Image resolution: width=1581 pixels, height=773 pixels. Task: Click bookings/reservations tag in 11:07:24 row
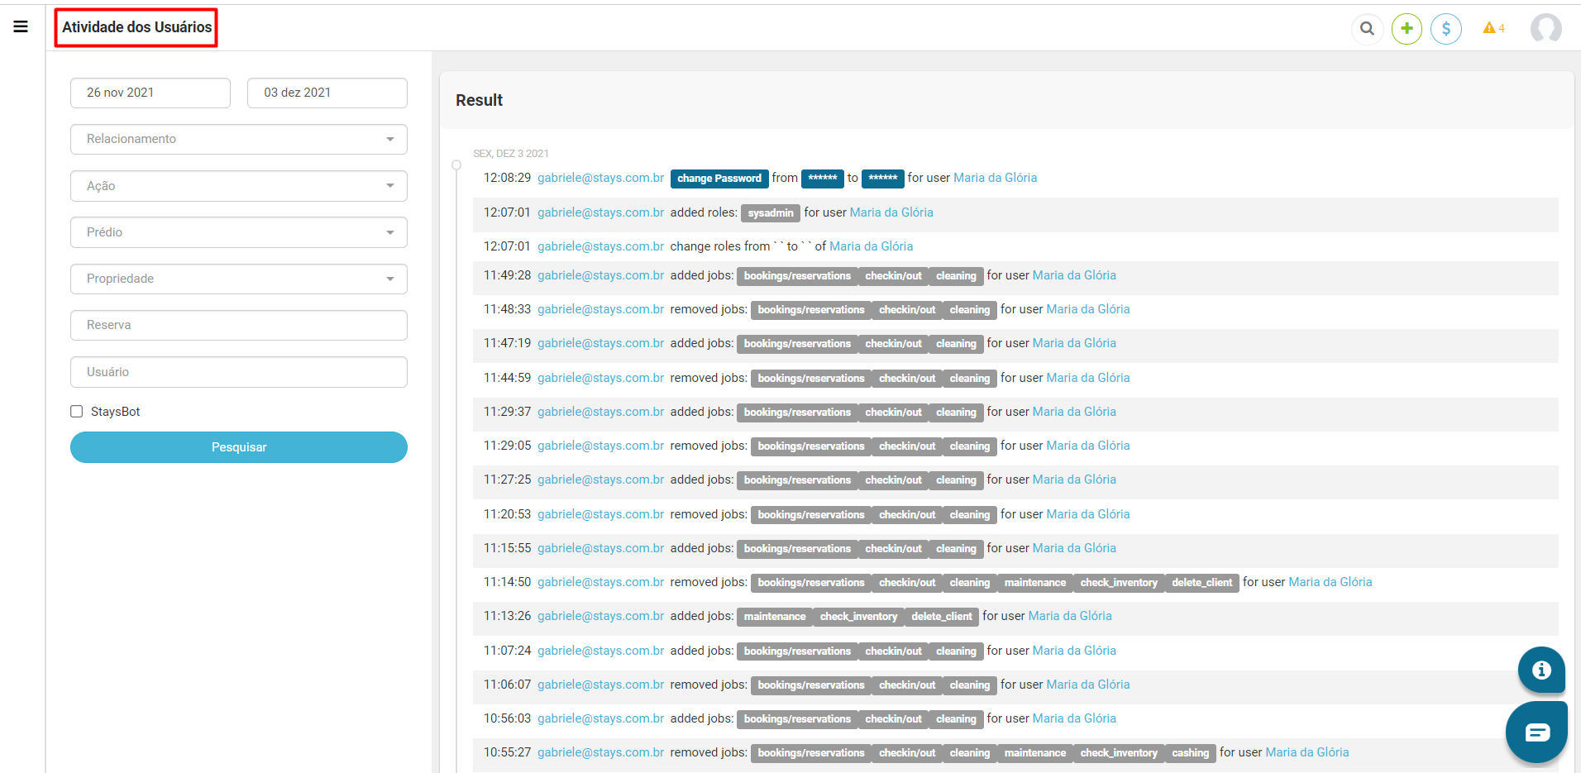point(797,651)
